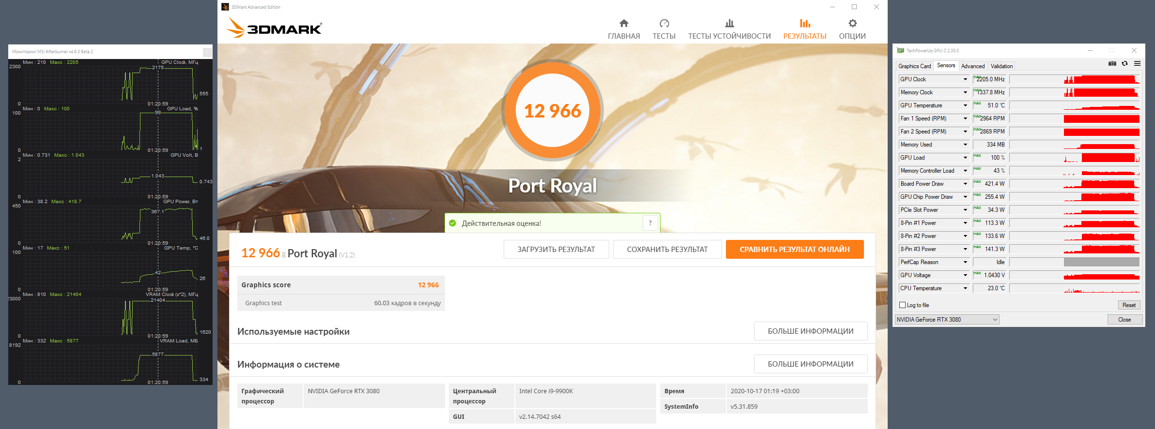The height and width of the screenshot is (429, 1155).
Task: Expand the Memory Used sensor dropdown
Action: [x=965, y=145]
